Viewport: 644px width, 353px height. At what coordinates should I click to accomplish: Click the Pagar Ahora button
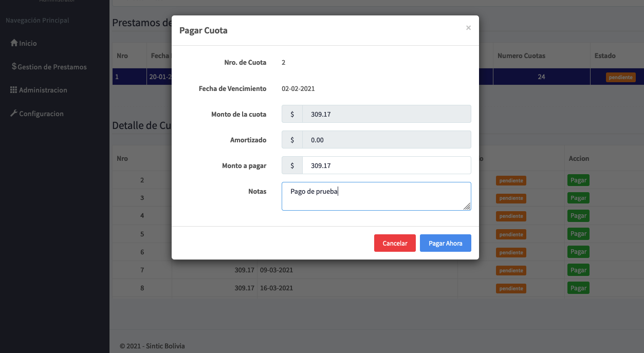click(445, 243)
